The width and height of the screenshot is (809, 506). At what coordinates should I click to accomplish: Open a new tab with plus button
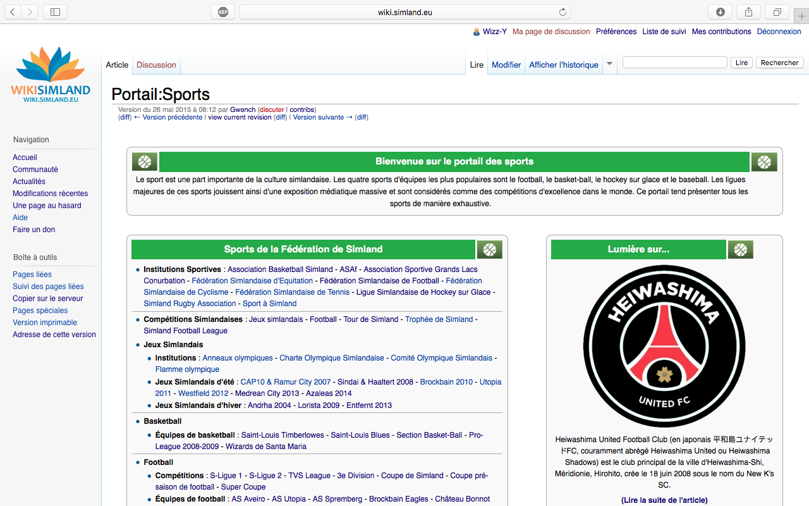click(x=801, y=16)
